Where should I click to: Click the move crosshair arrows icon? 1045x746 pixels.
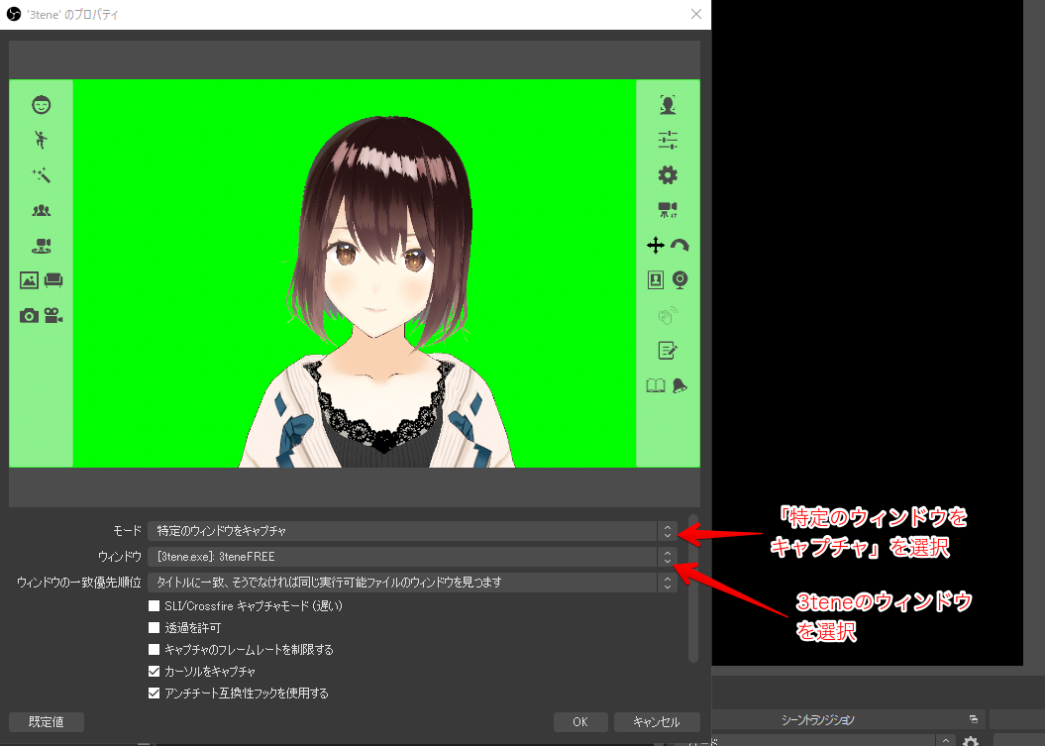(x=655, y=245)
